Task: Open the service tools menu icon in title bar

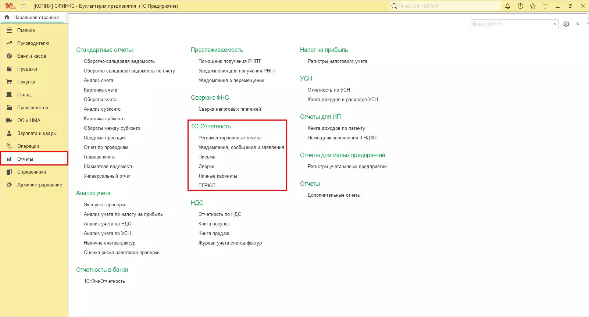Action: (x=545, y=6)
